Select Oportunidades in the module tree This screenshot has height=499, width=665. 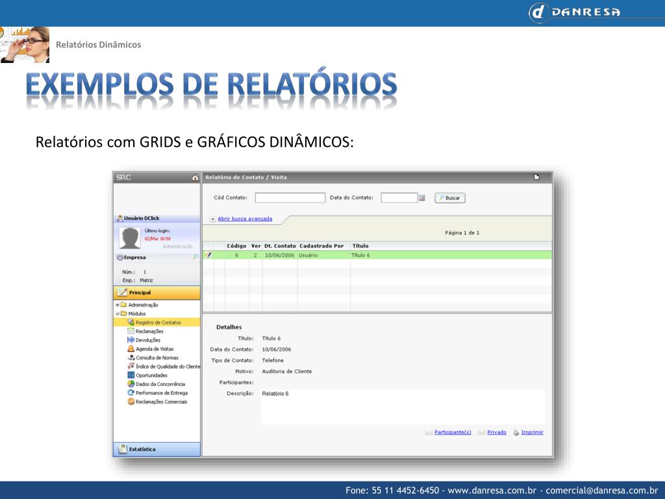(x=151, y=375)
